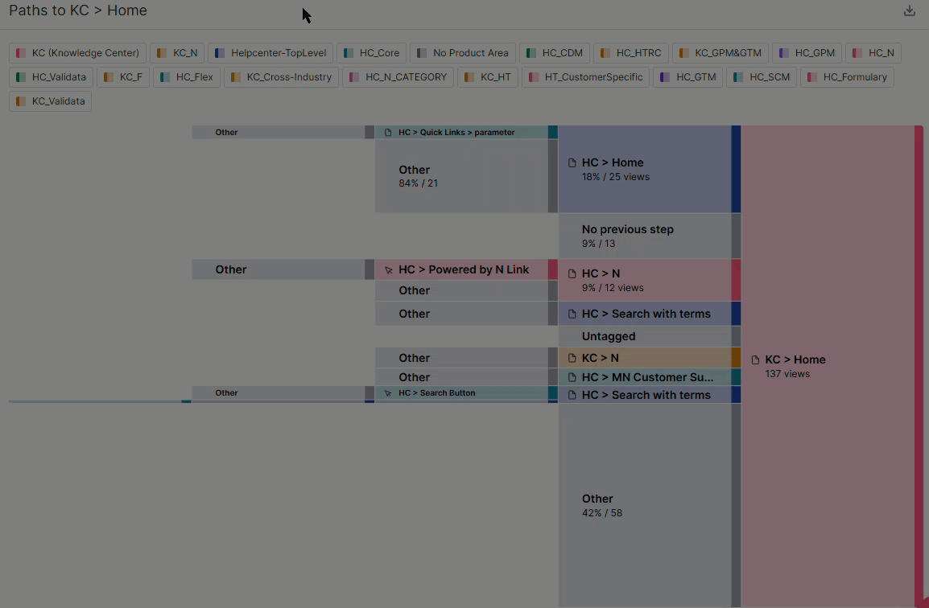Expand the Other 42% / 58 node
Image resolution: width=929 pixels, height=608 pixels.
[x=644, y=505]
